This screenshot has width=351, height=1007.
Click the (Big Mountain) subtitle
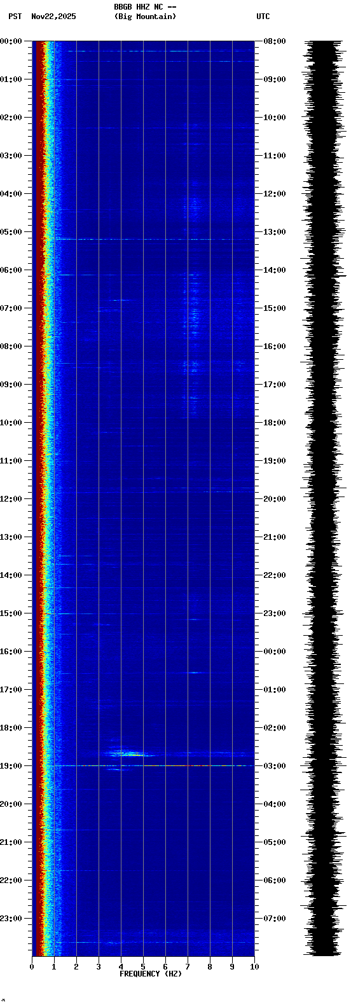(145, 17)
